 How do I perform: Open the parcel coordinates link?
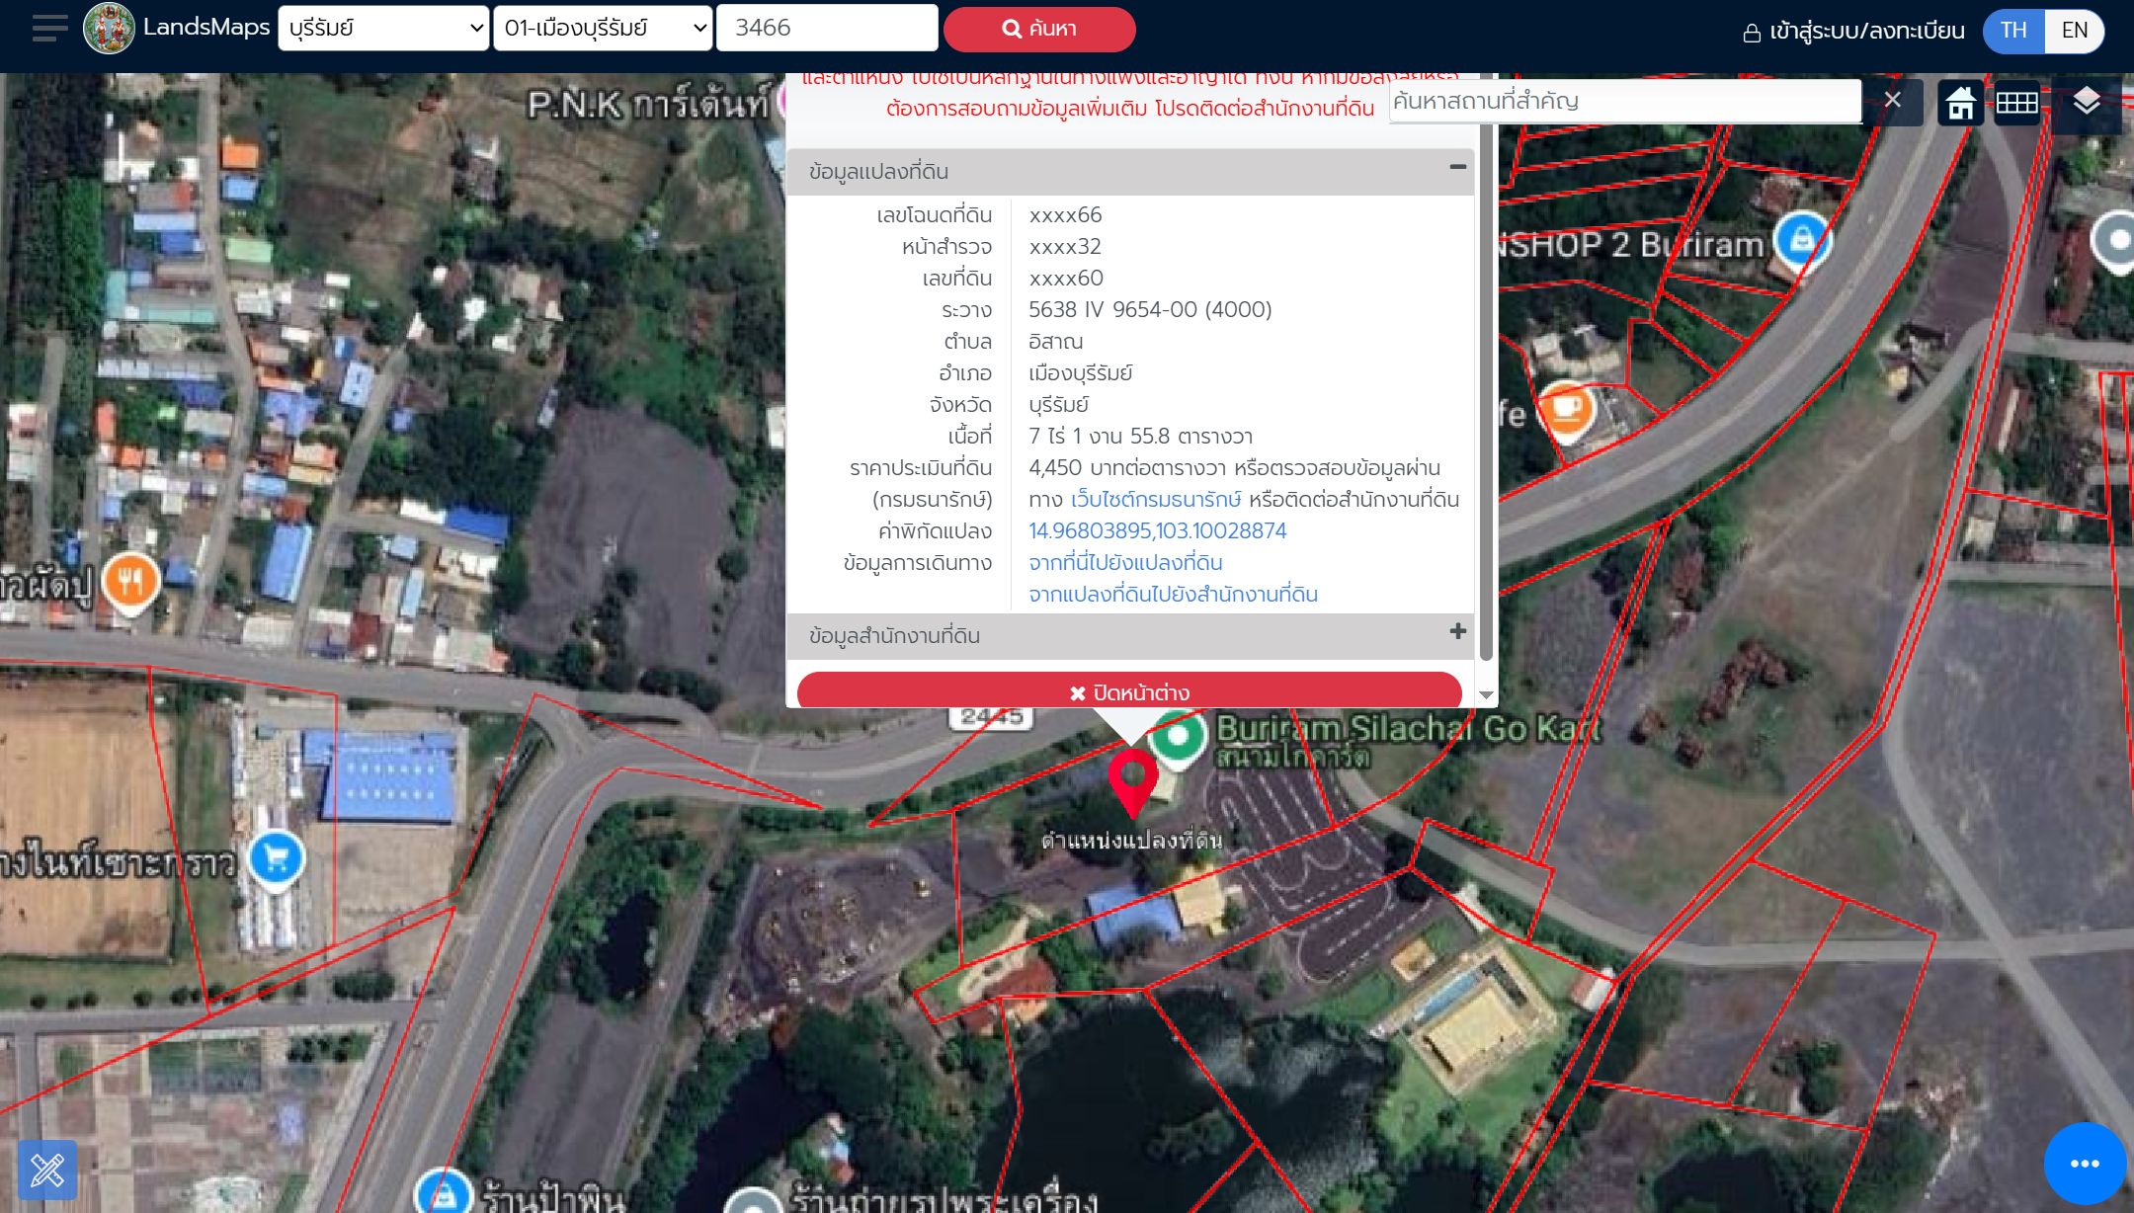[1157, 530]
